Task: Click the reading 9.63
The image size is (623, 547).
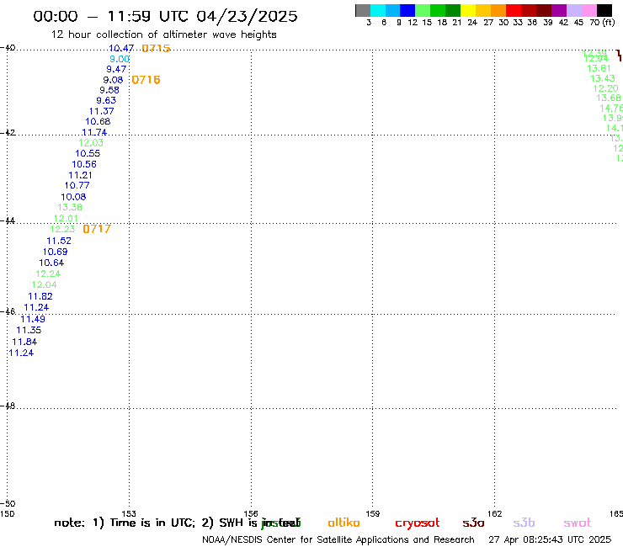Action: click(x=106, y=100)
